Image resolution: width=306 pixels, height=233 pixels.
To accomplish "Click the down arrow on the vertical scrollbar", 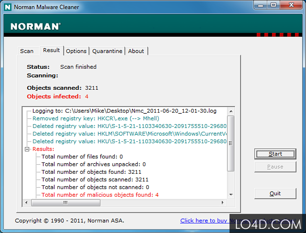I will [x=231, y=194].
